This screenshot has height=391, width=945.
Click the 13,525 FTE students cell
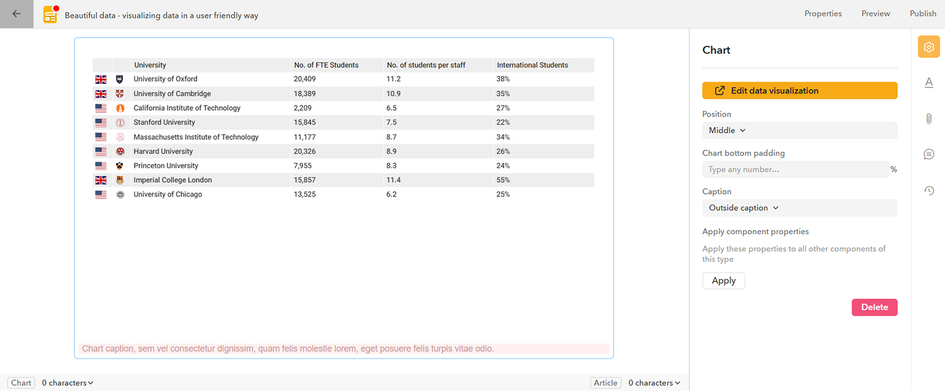[x=305, y=195]
